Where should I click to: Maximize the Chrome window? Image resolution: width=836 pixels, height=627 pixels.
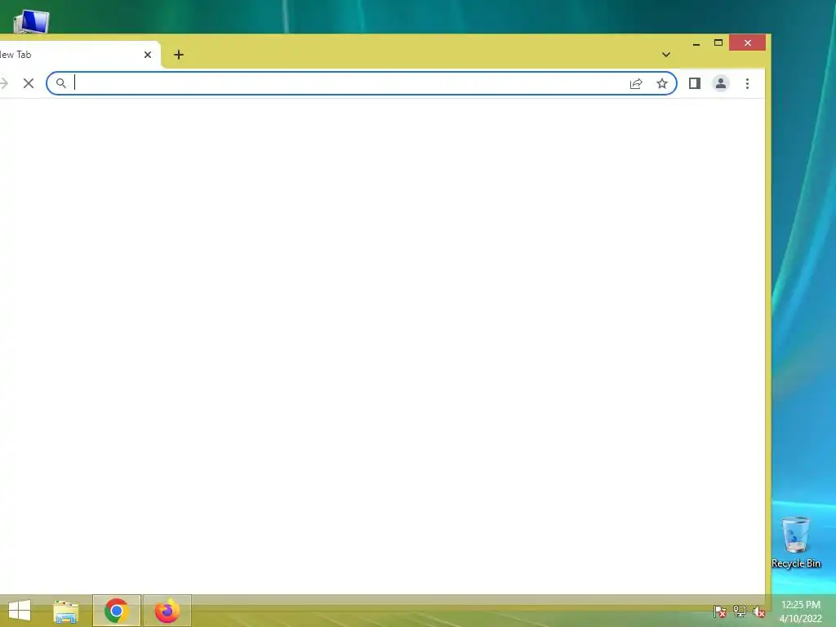click(718, 42)
